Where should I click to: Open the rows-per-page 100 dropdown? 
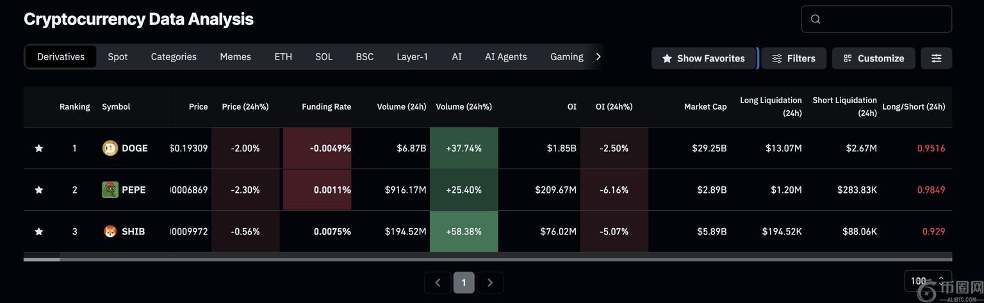coord(927,281)
